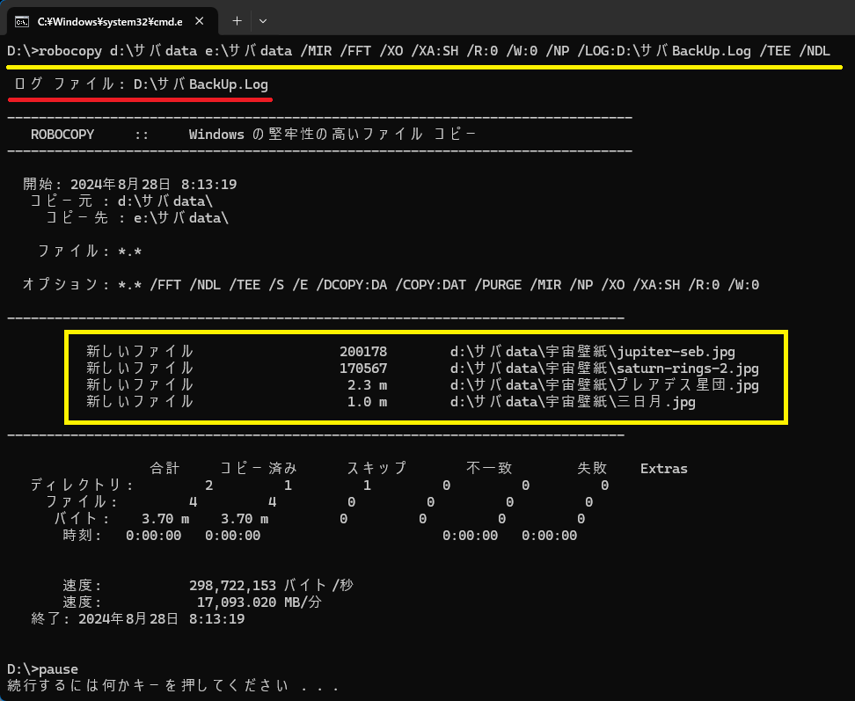This screenshot has width=855, height=701.
Task: Click the file size 170567
Action: (x=363, y=369)
